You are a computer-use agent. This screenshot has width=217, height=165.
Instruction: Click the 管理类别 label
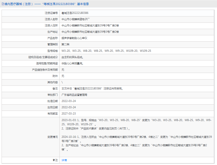[52, 44]
